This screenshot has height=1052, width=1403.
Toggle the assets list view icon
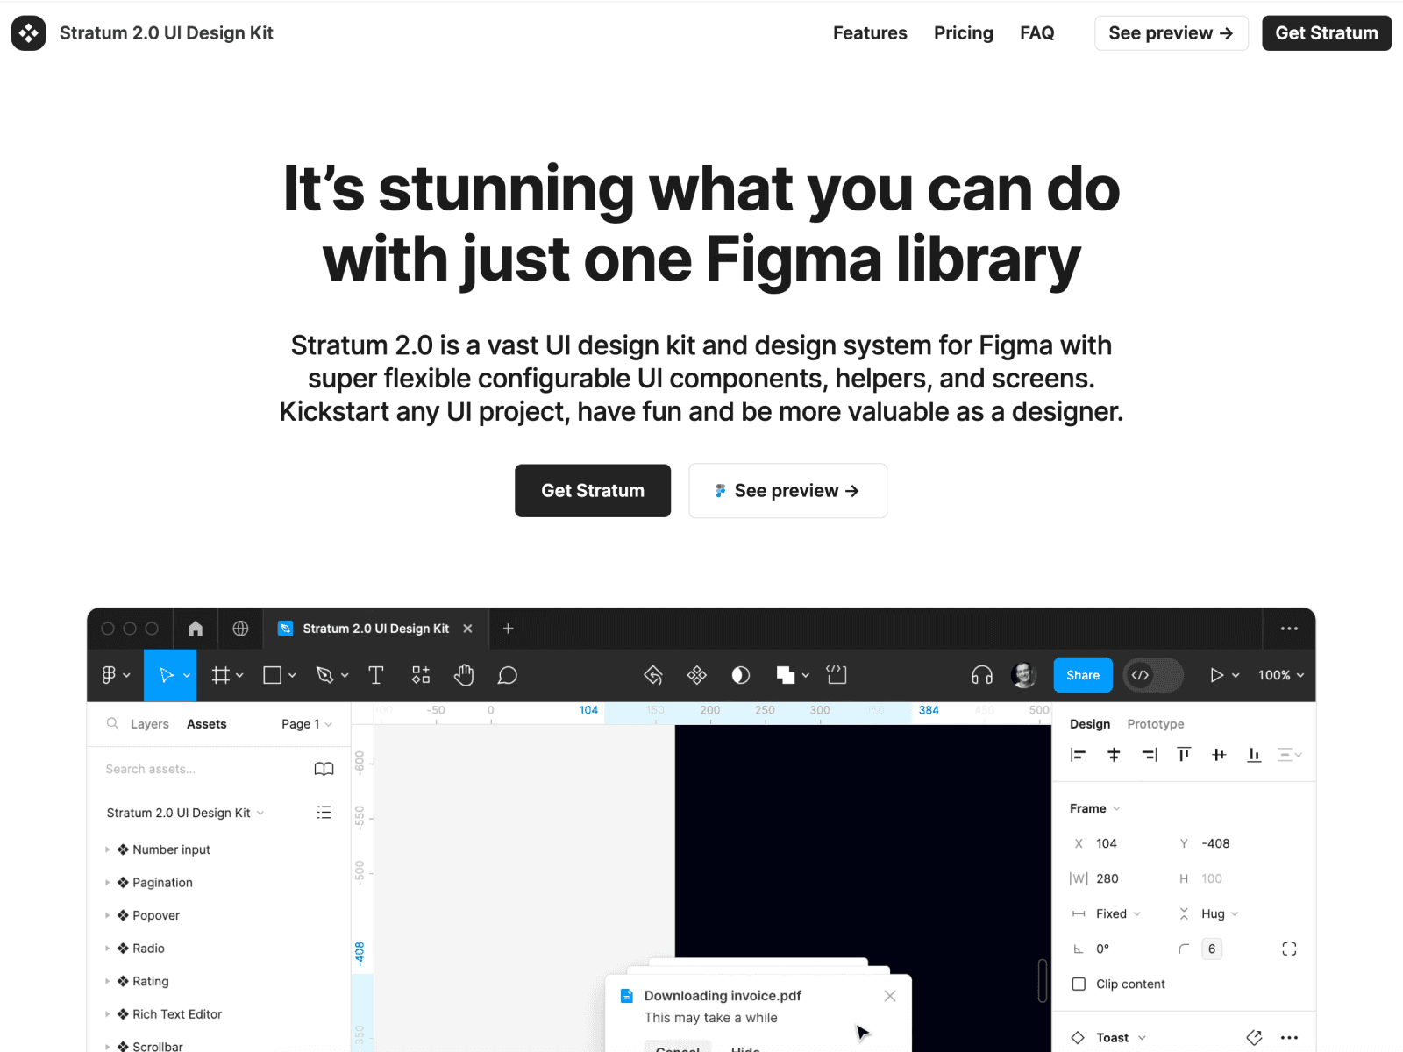[x=324, y=813]
